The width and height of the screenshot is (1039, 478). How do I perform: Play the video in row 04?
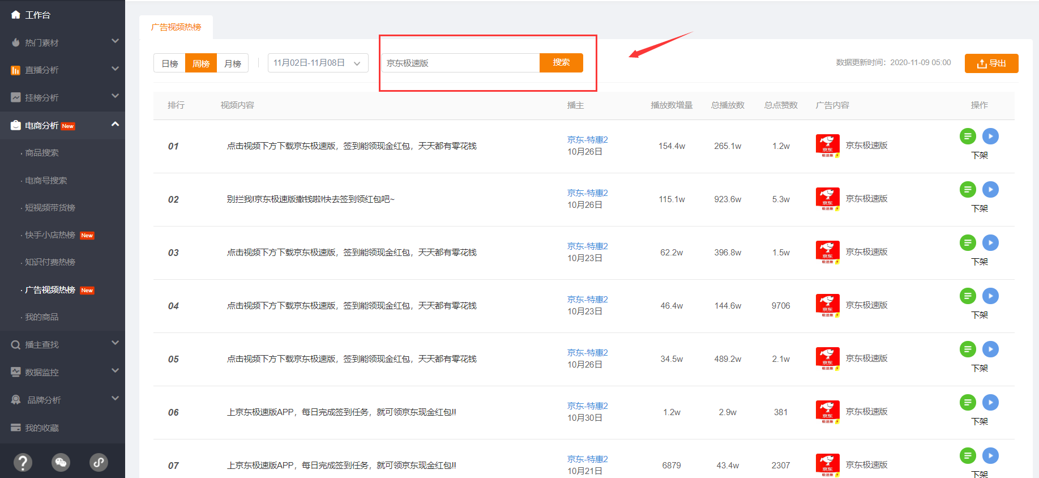[990, 296]
